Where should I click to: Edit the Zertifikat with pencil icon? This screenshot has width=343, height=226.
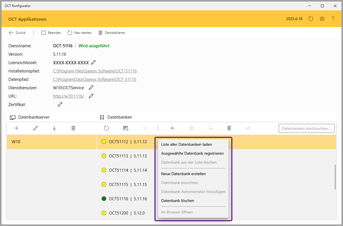pos(60,104)
